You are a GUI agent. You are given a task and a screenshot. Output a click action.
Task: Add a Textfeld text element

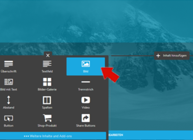[x=47, y=66]
